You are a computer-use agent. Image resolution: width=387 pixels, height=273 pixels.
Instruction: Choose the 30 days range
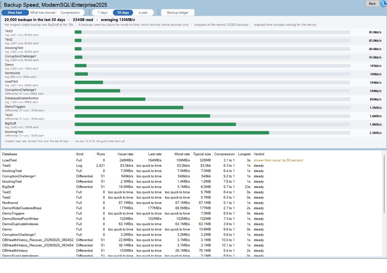[x=123, y=13]
